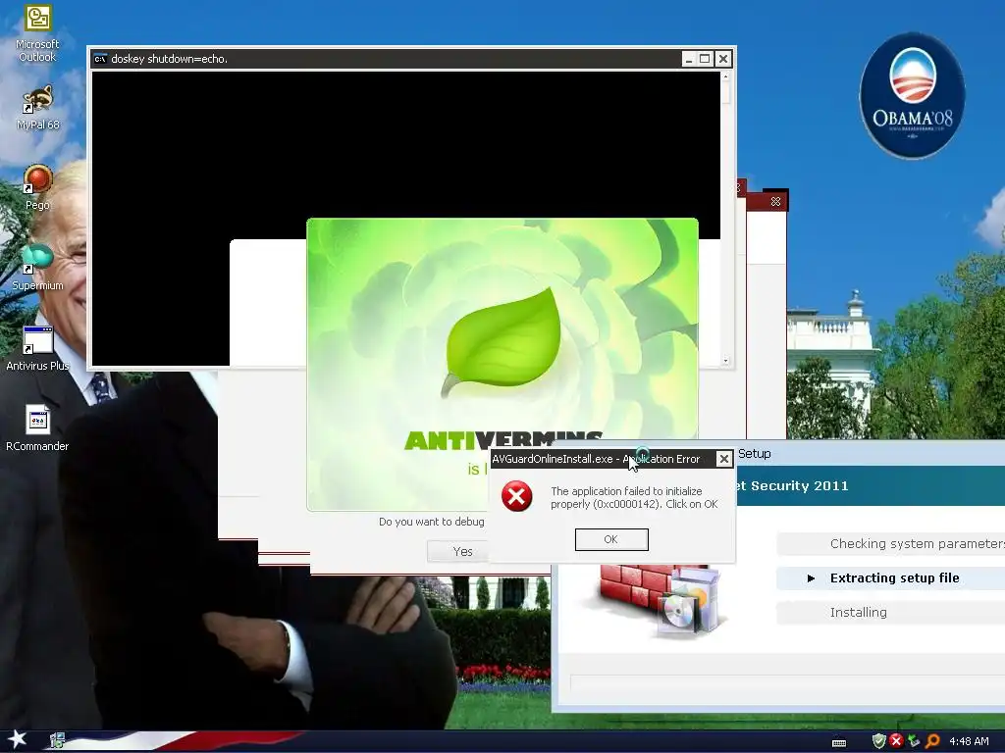Open the Pego desktop shortcut
Viewport: 1005px width, 753px height.
point(38,187)
